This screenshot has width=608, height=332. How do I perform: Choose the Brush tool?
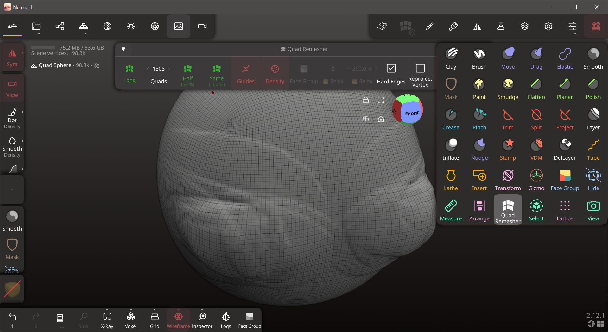(479, 58)
